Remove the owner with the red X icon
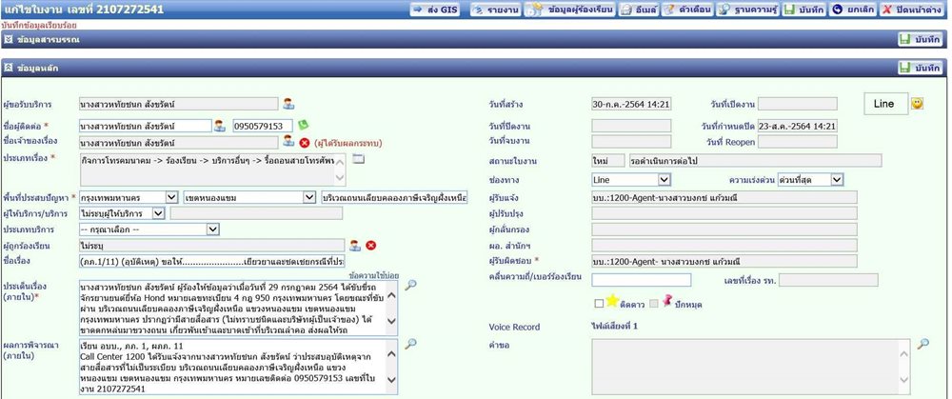 pos(306,143)
